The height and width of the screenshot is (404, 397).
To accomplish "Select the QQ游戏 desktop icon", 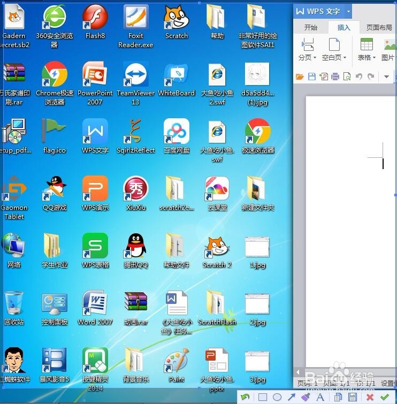I will [55, 194].
